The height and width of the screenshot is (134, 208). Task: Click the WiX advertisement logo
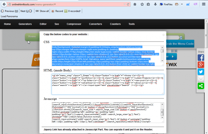171,64
